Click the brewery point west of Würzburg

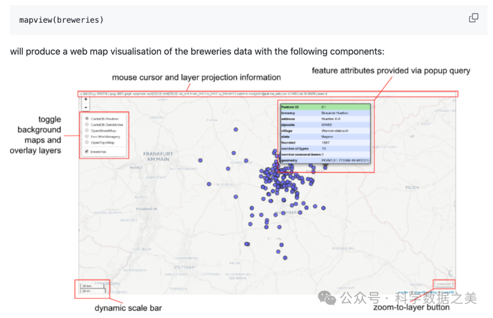209,184
